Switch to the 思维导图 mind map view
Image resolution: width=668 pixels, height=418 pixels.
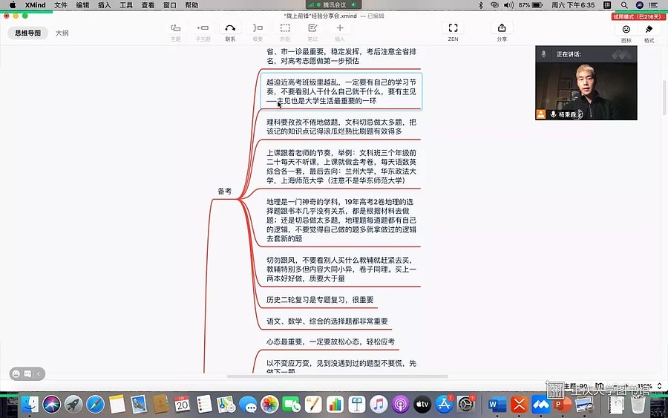[27, 33]
